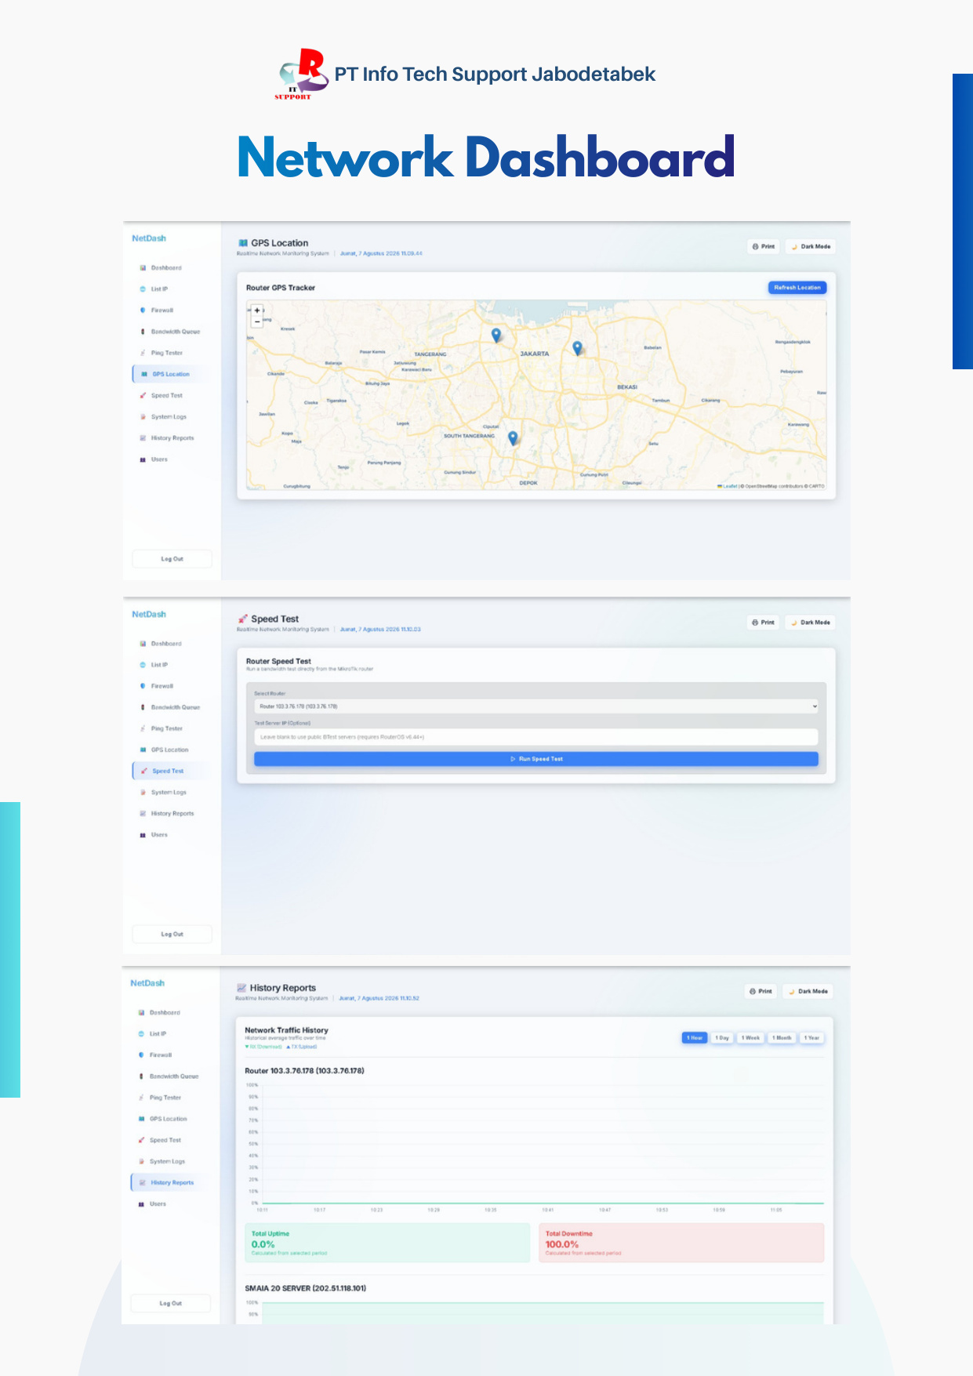The height and width of the screenshot is (1376, 973).
Task: Select the 1 Hour traffic range
Action: click(695, 1038)
